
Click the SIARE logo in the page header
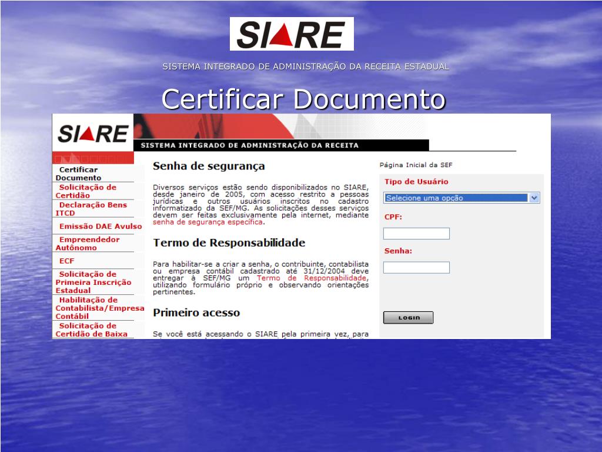(93, 134)
